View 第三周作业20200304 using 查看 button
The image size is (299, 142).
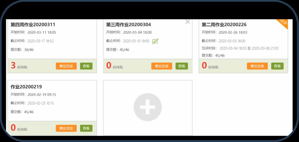click(x=182, y=66)
